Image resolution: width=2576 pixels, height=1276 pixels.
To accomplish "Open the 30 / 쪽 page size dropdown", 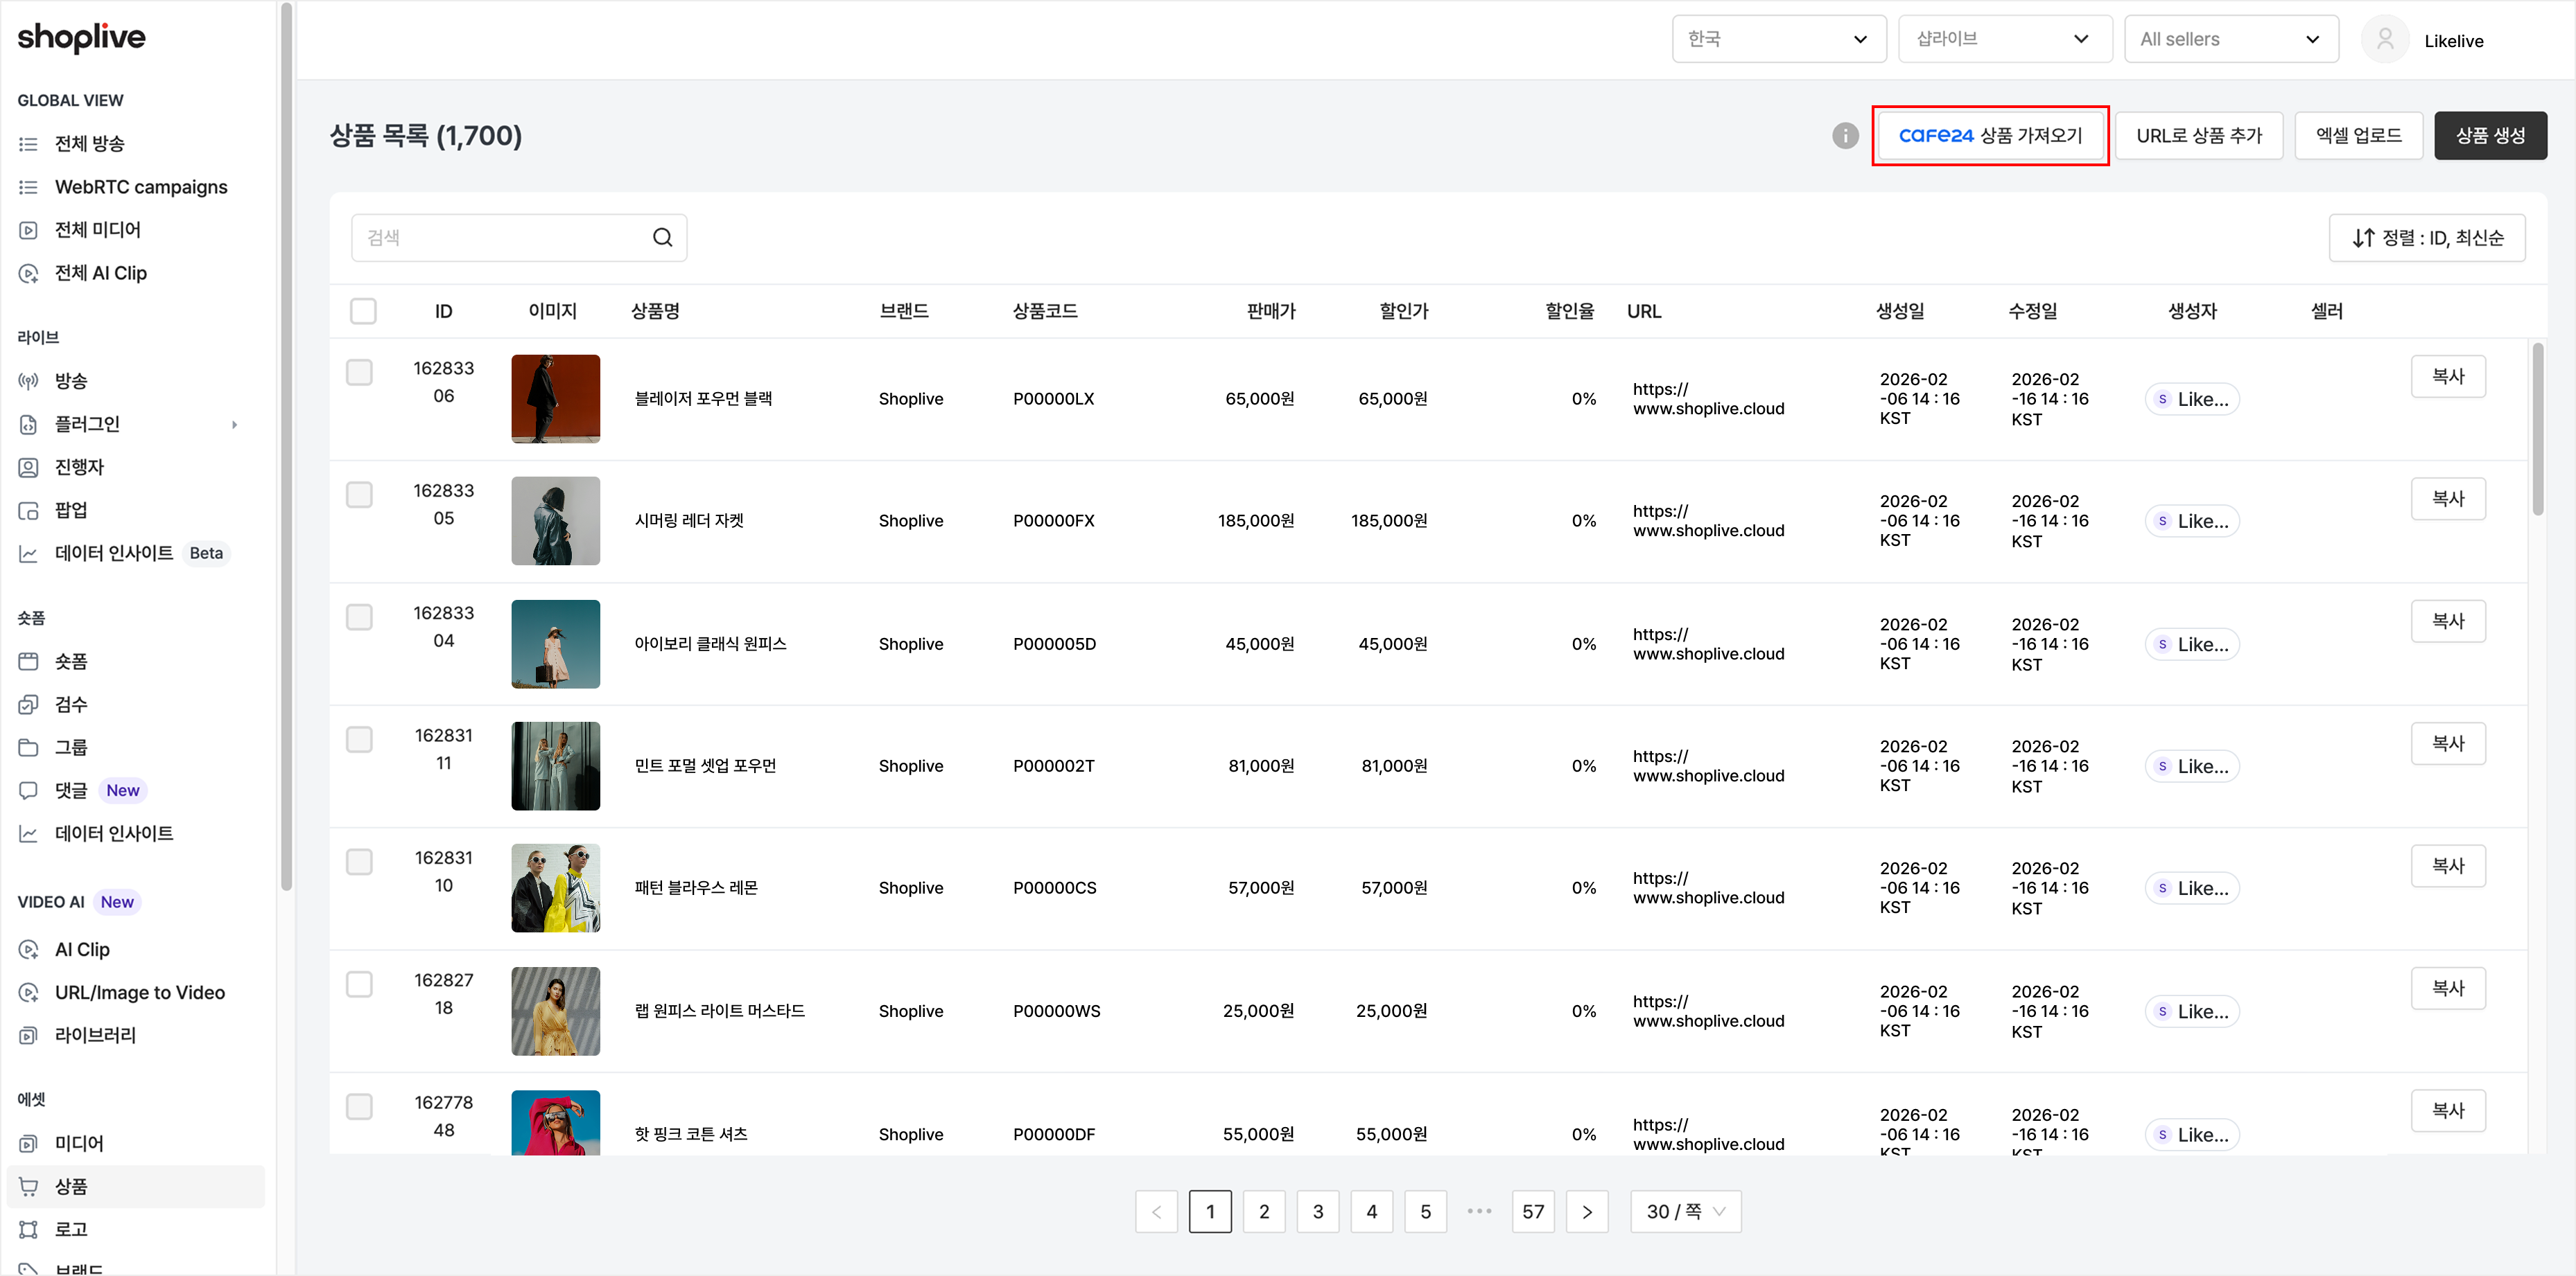I will pyautogui.click(x=1685, y=1211).
